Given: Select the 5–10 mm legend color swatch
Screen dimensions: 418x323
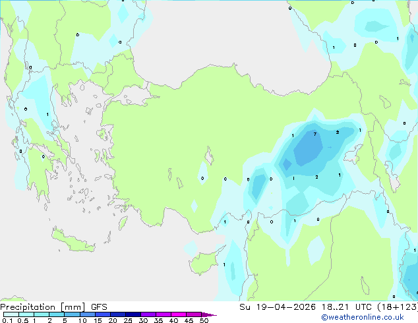Looking at the screenshot, I should 72,314.
